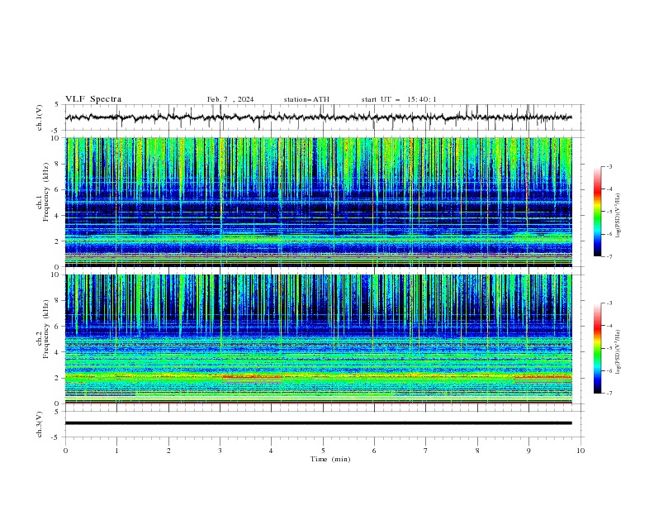The height and width of the screenshot is (506, 654).
Task: Click the log(PSD) label beside ch.1 color bar
Action: click(x=618, y=216)
